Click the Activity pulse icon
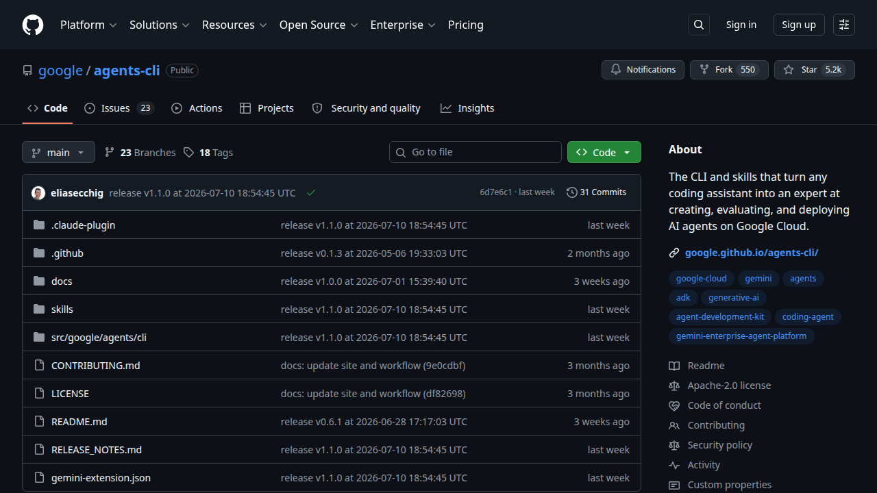This screenshot has width=877, height=493. 674,466
